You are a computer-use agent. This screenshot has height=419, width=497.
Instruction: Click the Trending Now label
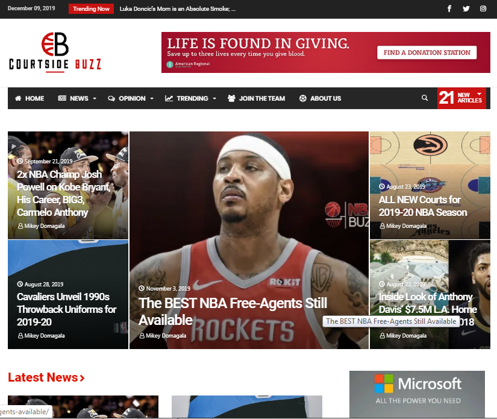point(92,8)
